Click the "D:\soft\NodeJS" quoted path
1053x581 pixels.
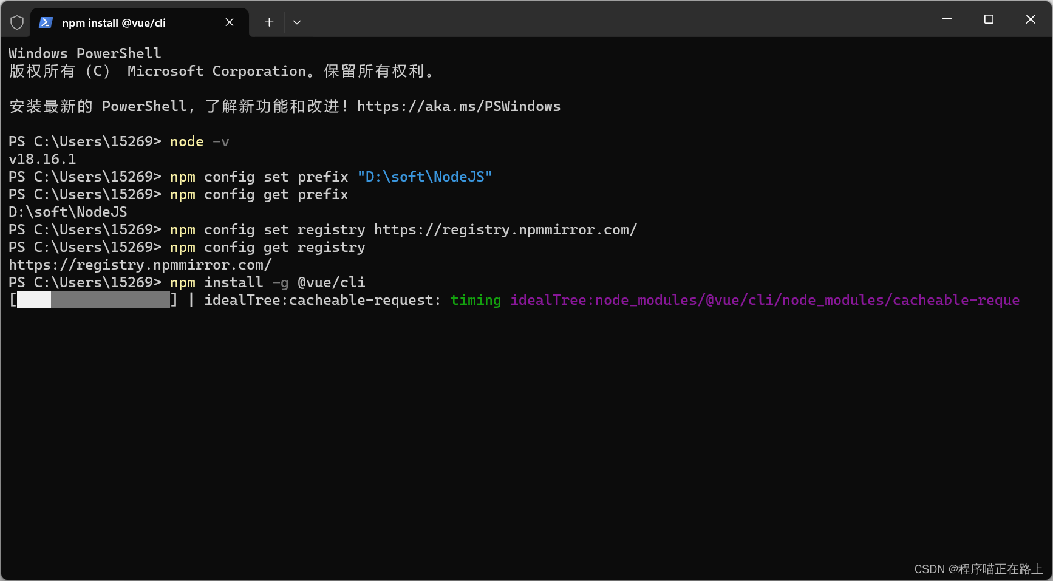pyautogui.click(x=424, y=177)
